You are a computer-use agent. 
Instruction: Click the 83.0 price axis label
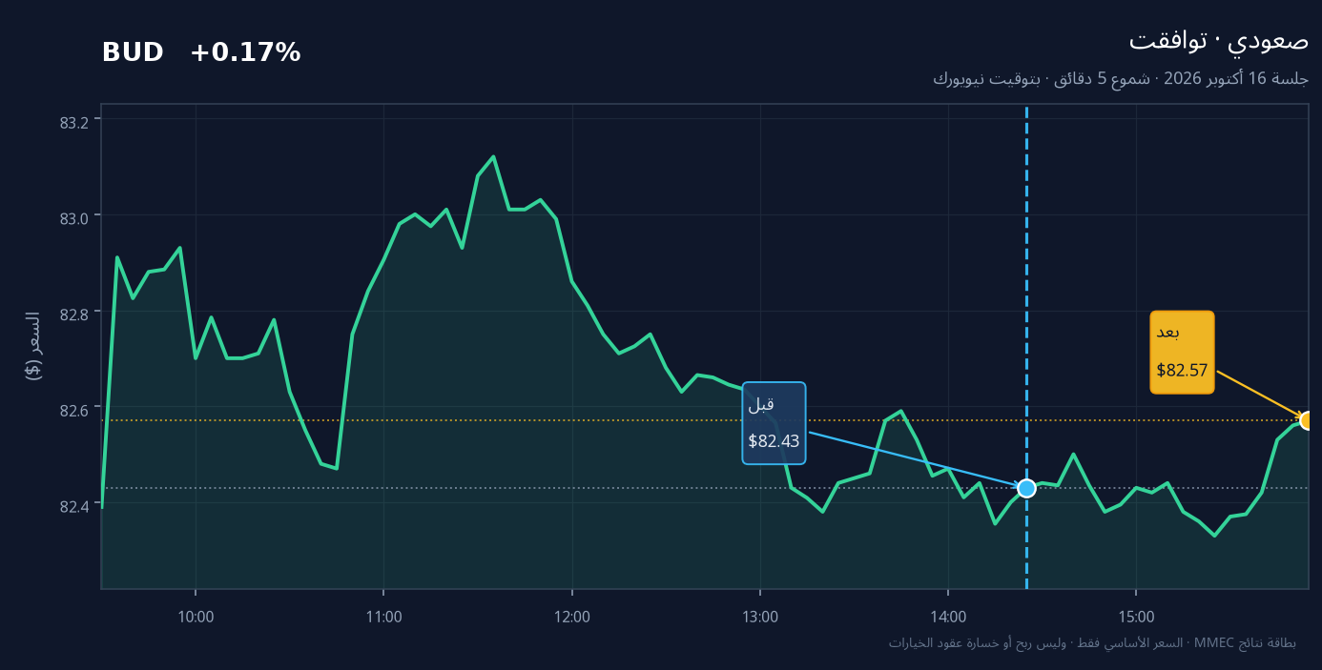click(73, 217)
